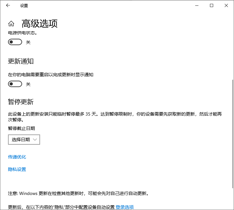Maximize the 设置 window
The image size is (234, 210).
212,5
